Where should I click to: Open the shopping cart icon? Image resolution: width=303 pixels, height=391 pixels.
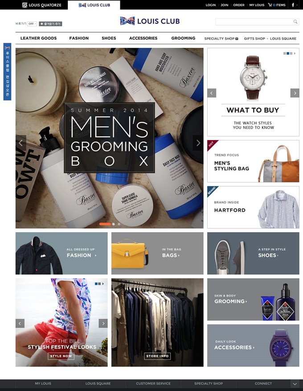tap(270, 5)
